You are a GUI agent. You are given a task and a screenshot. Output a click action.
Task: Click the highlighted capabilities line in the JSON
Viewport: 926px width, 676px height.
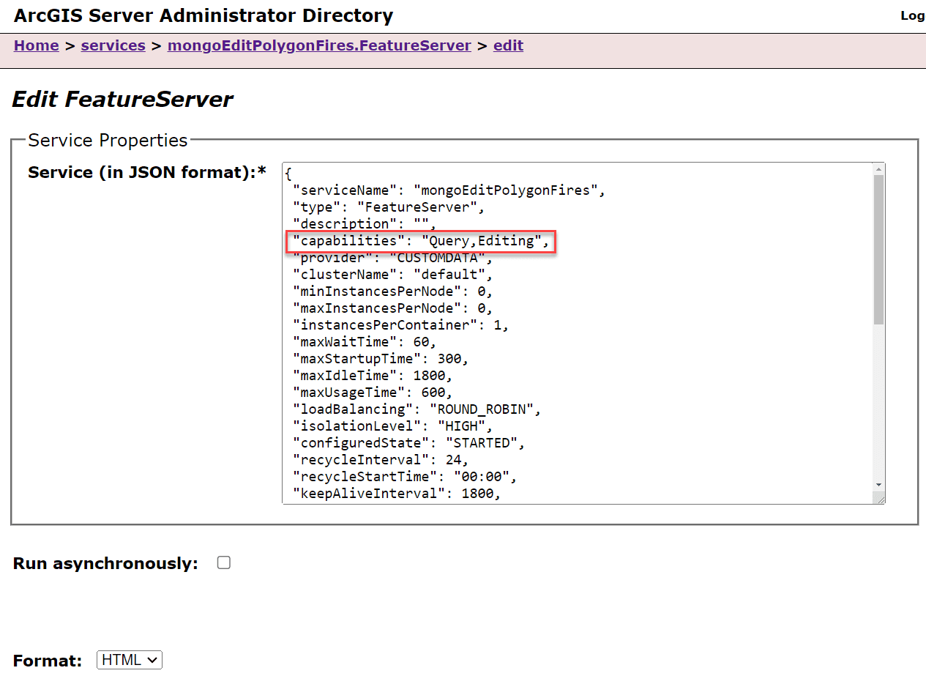(420, 240)
